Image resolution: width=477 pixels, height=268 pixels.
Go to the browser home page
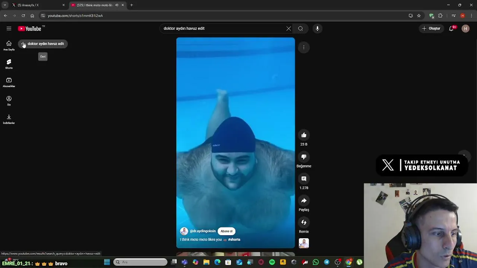(32, 16)
